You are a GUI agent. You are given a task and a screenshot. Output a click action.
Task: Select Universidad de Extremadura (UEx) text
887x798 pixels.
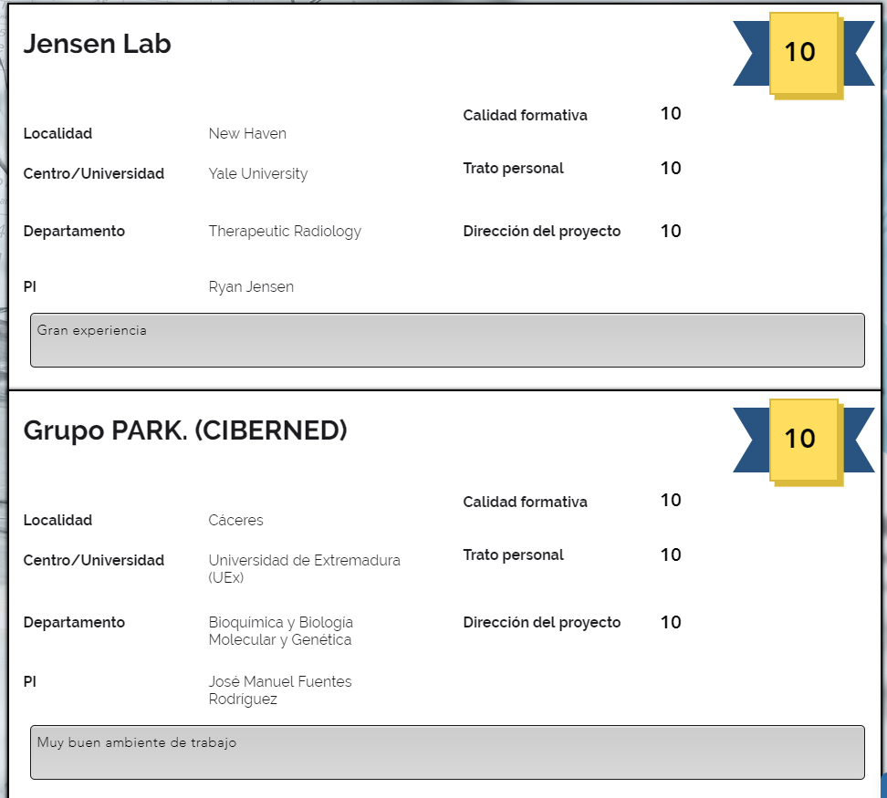coord(304,569)
